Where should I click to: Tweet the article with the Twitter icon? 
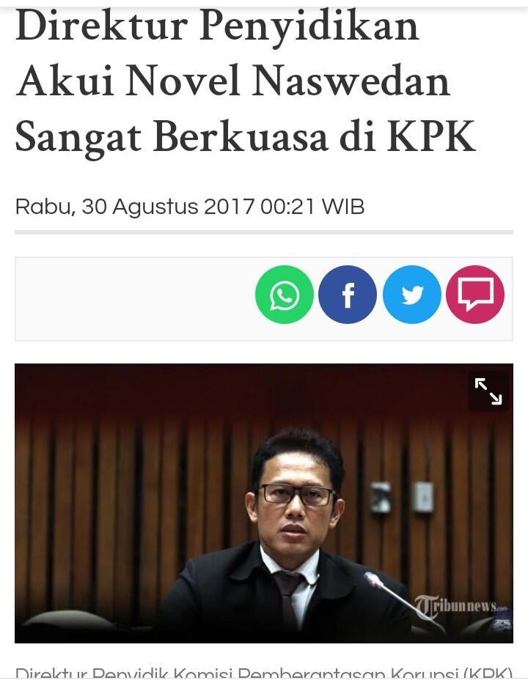(411, 295)
